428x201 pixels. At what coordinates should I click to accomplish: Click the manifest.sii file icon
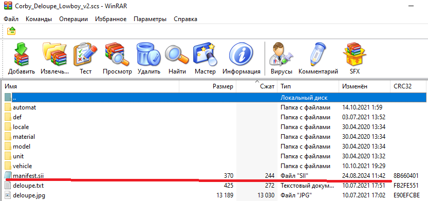[8, 176]
